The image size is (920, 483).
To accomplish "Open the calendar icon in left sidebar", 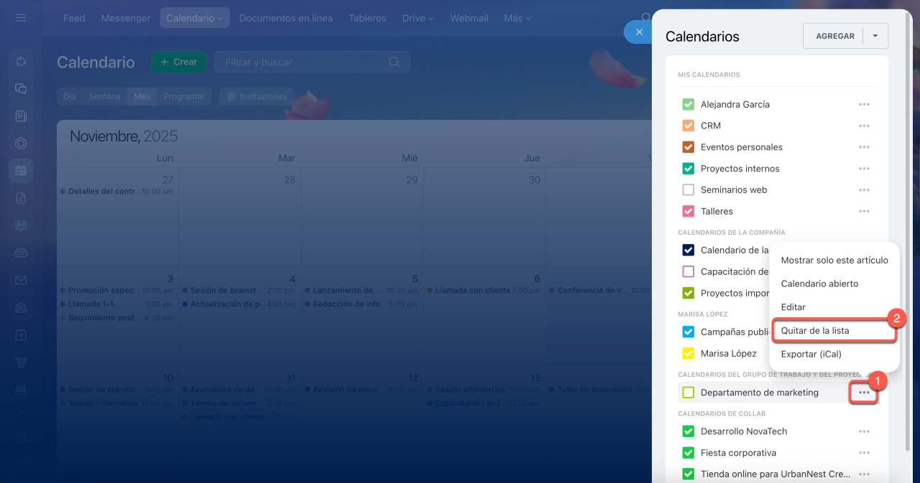I will 21,171.
